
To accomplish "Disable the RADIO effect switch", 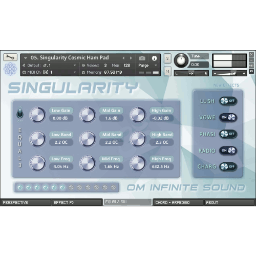I will click(x=228, y=151).
